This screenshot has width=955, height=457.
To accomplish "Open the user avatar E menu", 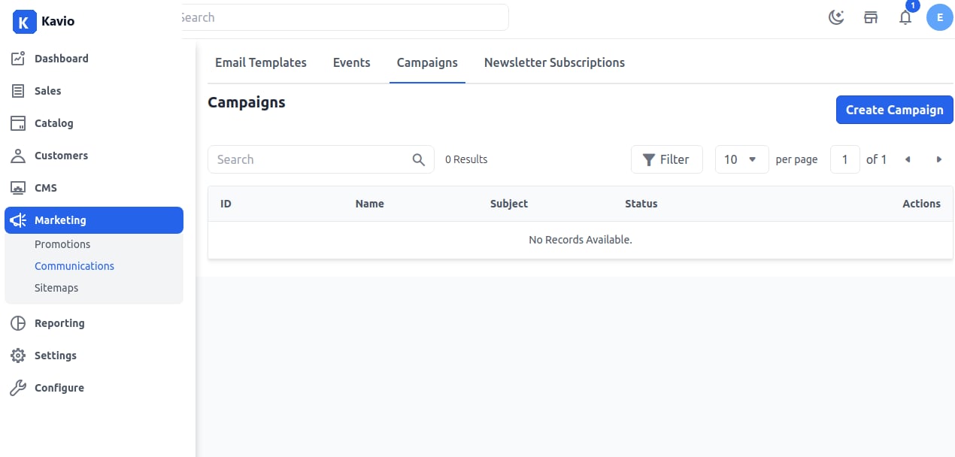I will tap(940, 17).
